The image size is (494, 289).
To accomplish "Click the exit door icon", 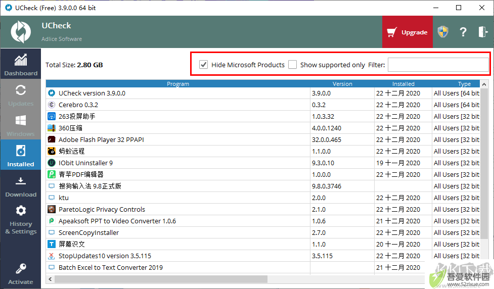I will (x=483, y=32).
